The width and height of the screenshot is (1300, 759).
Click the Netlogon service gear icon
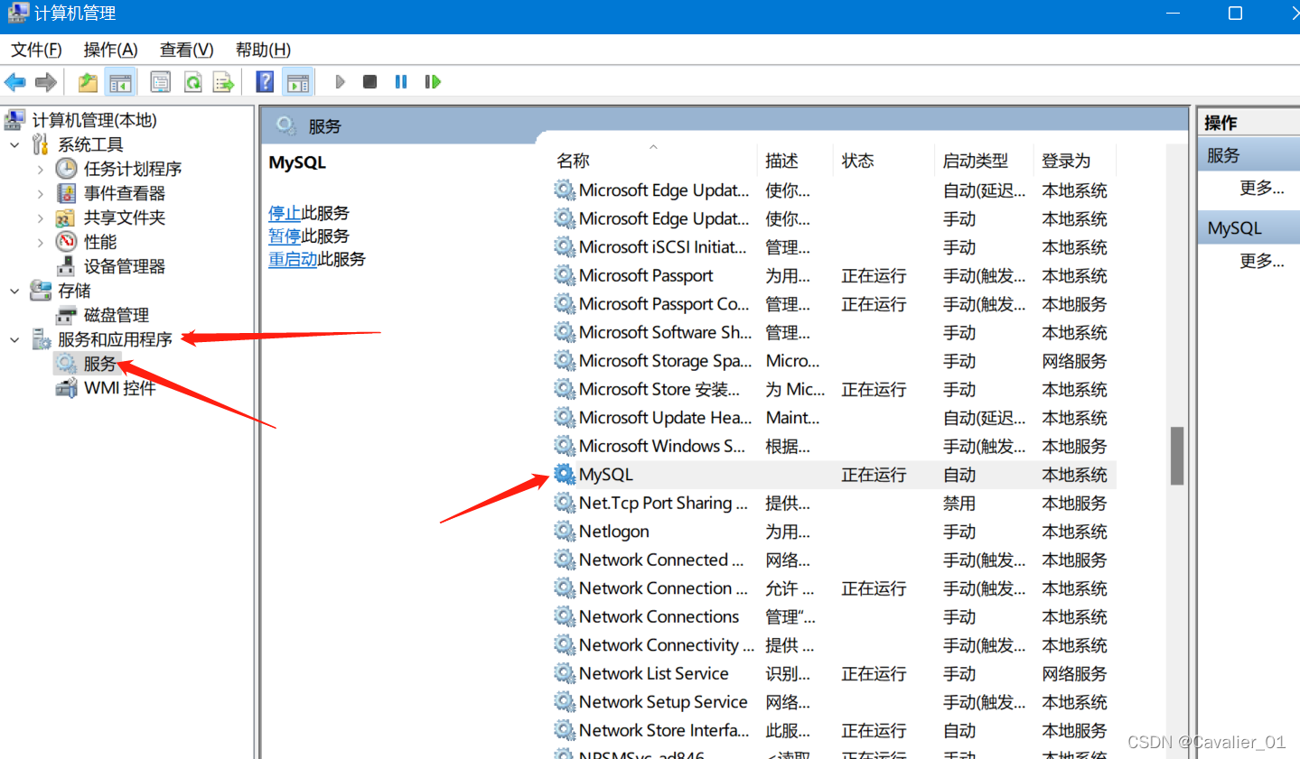pyautogui.click(x=565, y=531)
